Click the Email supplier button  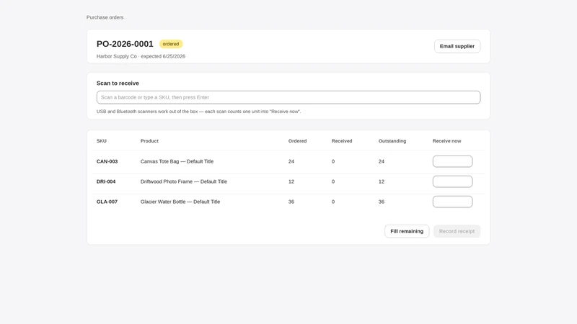tap(457, 46)
